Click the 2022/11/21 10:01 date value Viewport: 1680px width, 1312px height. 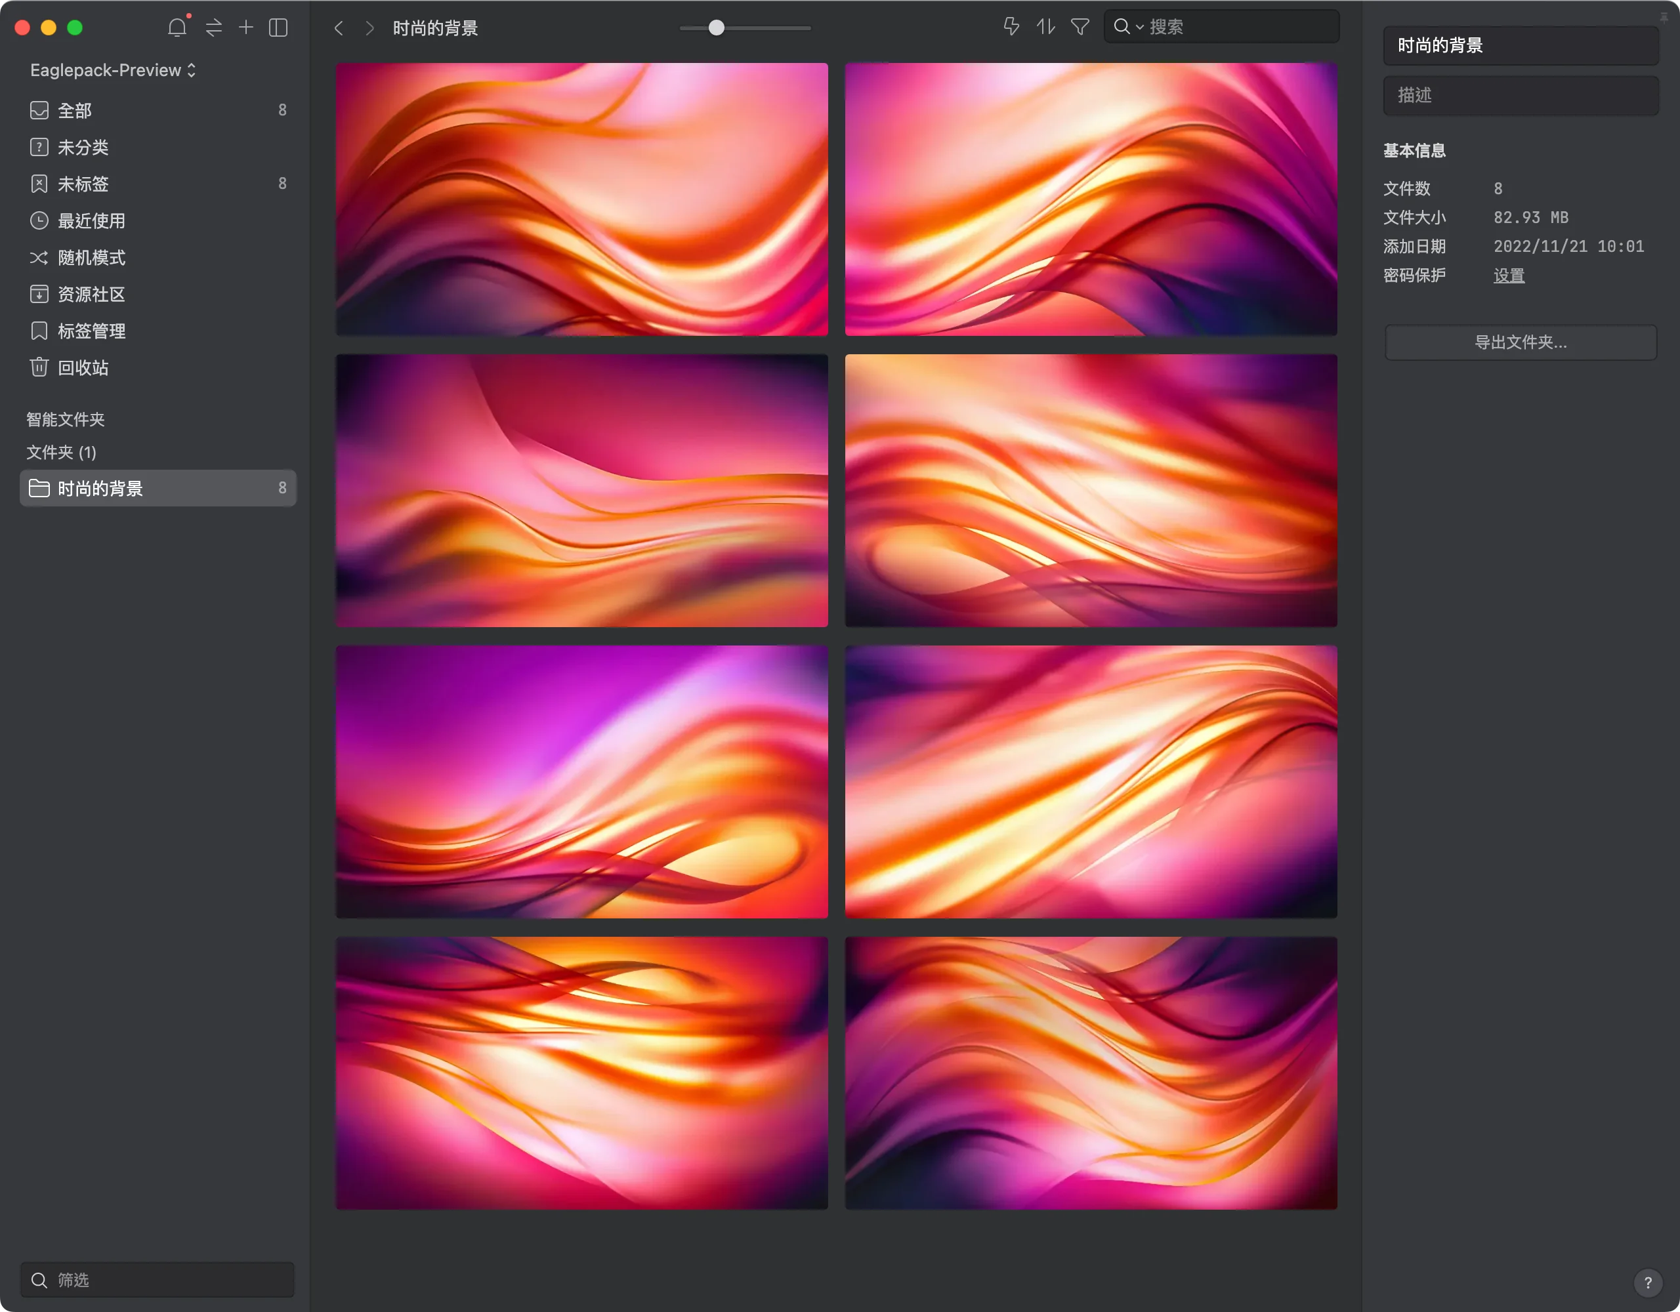[x=1568, y=246]
